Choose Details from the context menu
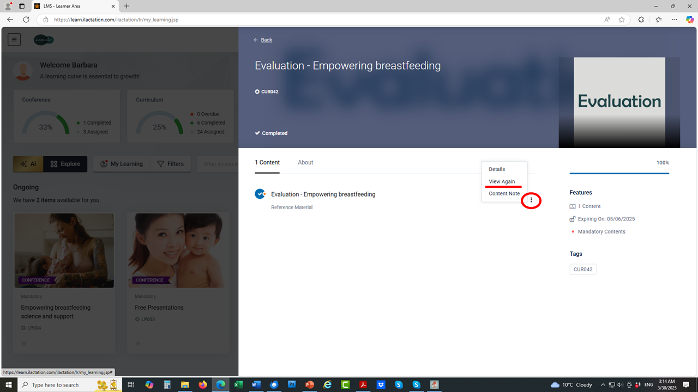Screen dimensions: 698x392 (x=497, y=169)
